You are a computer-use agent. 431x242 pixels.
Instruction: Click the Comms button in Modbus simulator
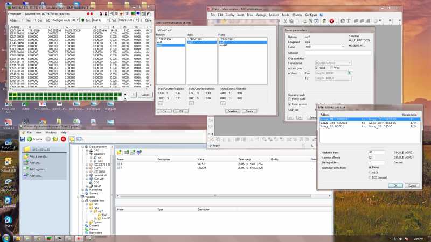coord(145,95)
